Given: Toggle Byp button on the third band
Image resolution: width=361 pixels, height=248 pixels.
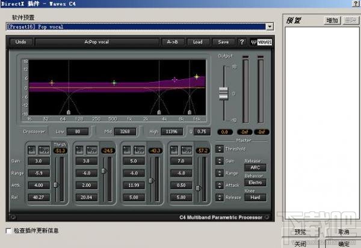Looking at the screenshot, I should coord(140,150).
